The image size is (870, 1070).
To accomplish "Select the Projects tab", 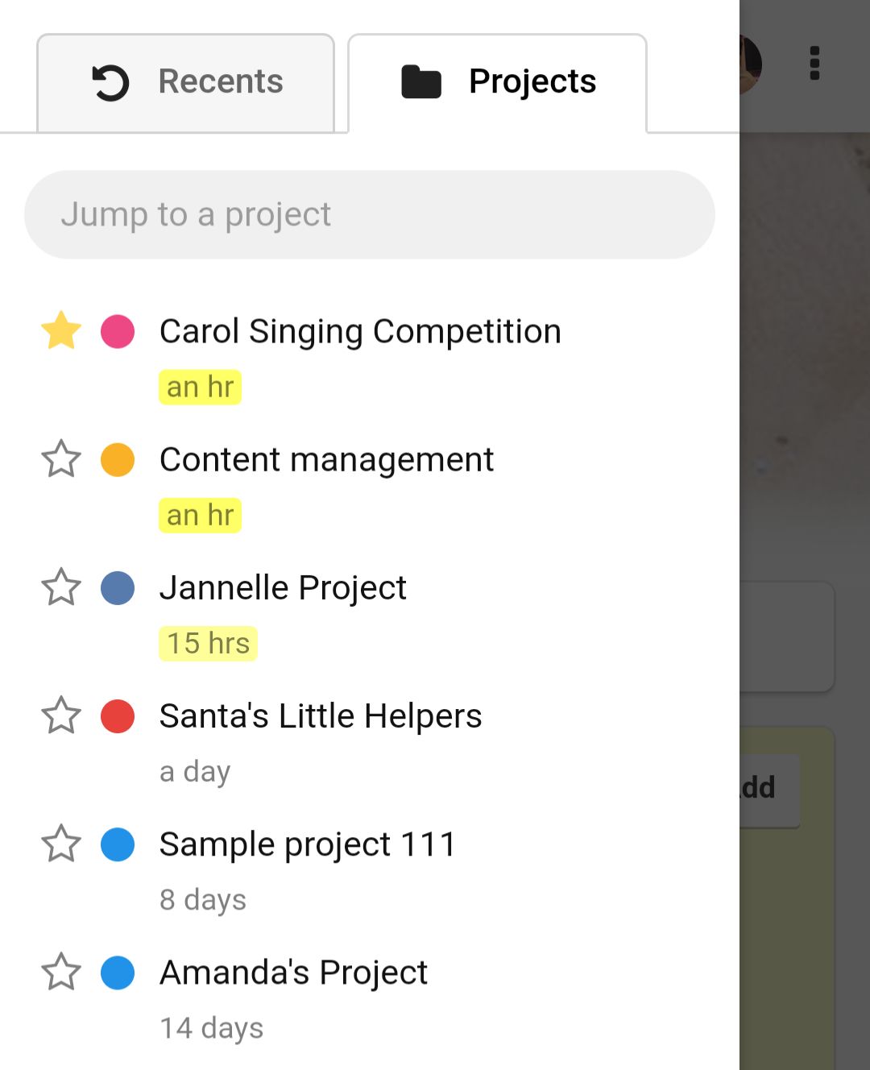I will 497,82.
